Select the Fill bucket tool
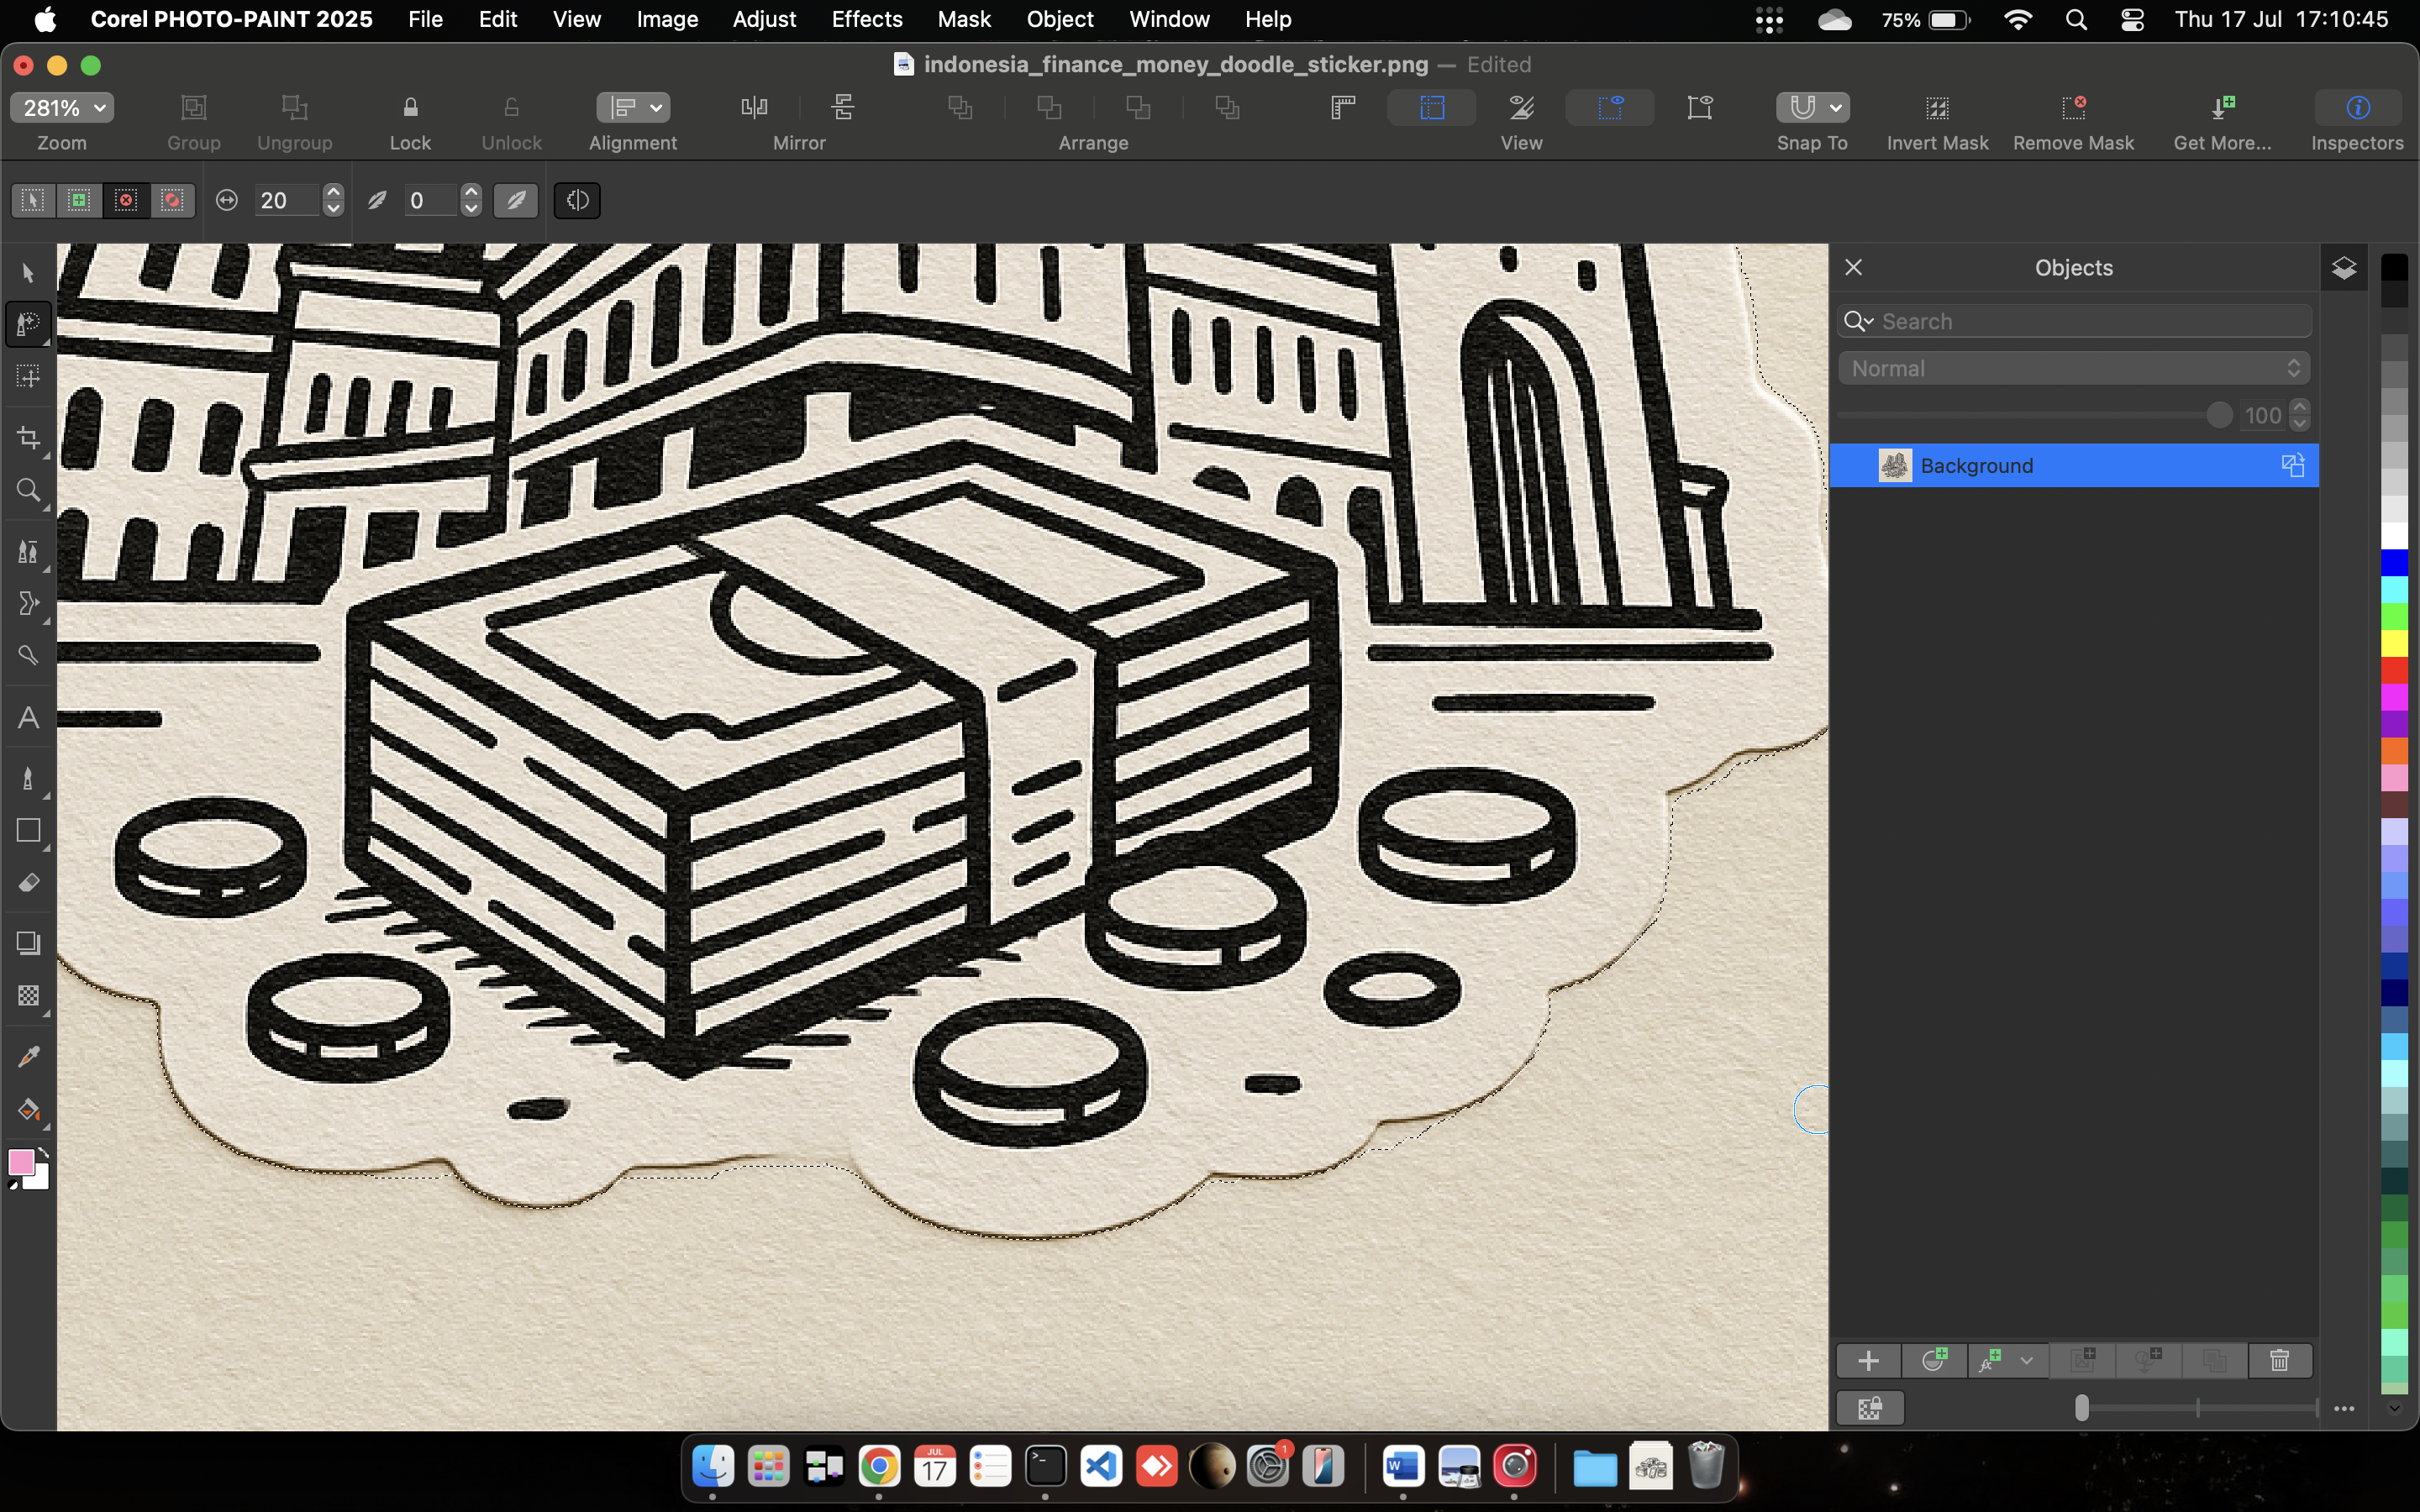Image resolution: width=2420 pixels, height=1512 pixels. pyautogui.click(x=28, y=1110)
